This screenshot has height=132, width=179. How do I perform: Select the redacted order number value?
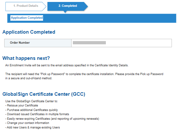coord(89,43)
